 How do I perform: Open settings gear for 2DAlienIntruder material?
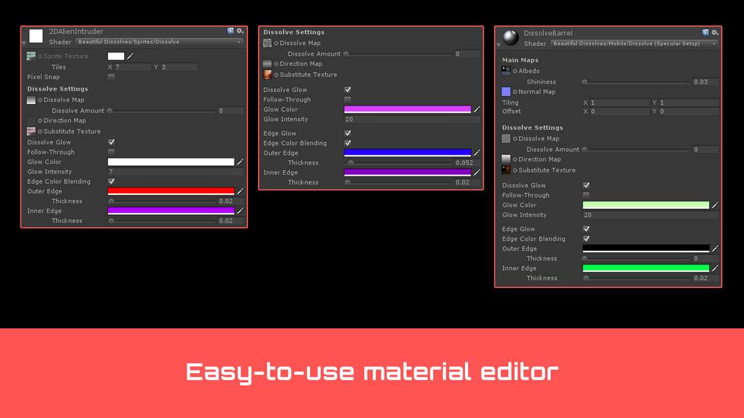pos(240,31)
